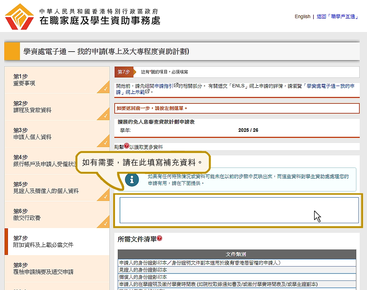Click the blue information circle icon
The image size is (367, 290).
(132, 180)
